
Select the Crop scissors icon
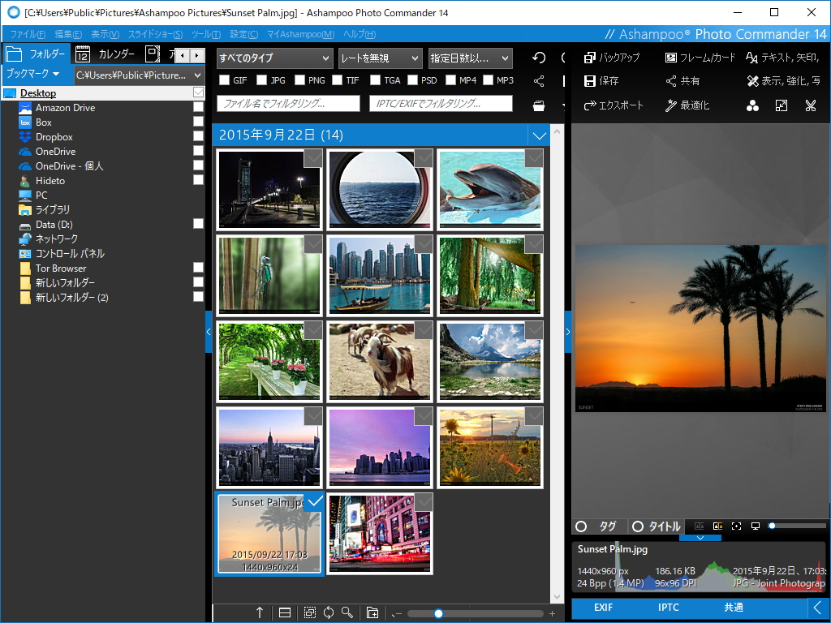click(x=810, y=105)
